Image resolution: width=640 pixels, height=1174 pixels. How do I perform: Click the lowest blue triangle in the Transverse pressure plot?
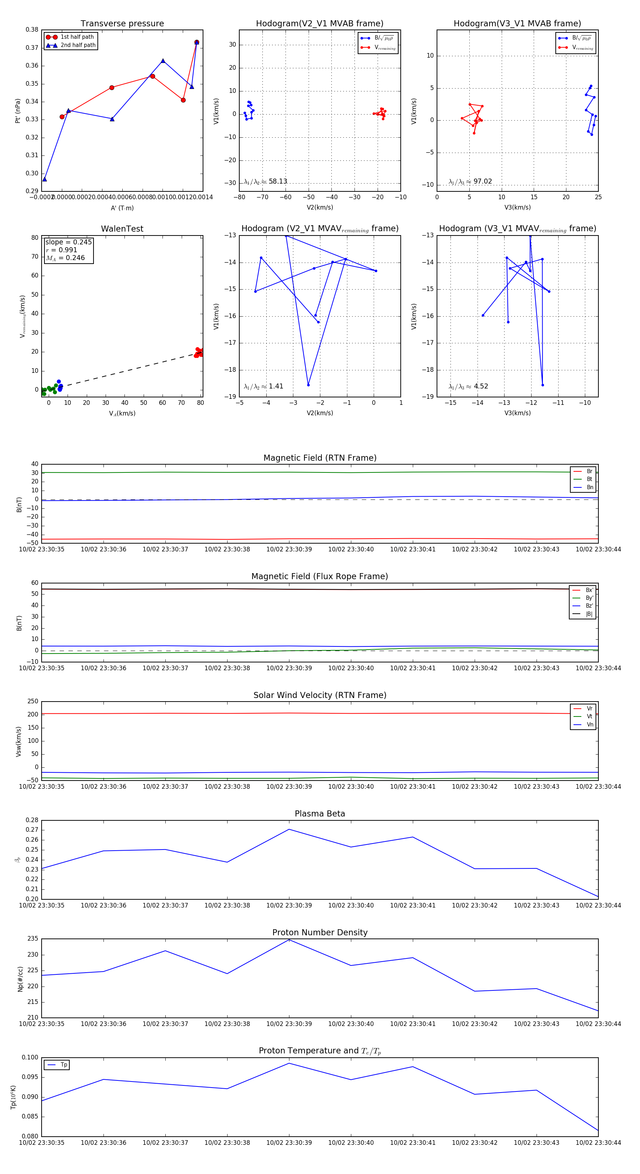tap(45, 179)
